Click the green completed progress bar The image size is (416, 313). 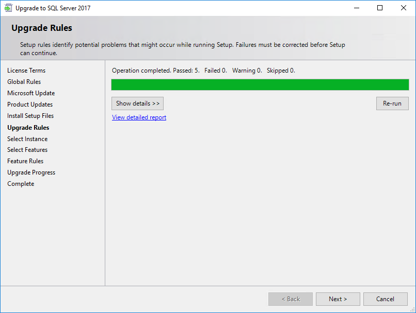coord(260,84)
